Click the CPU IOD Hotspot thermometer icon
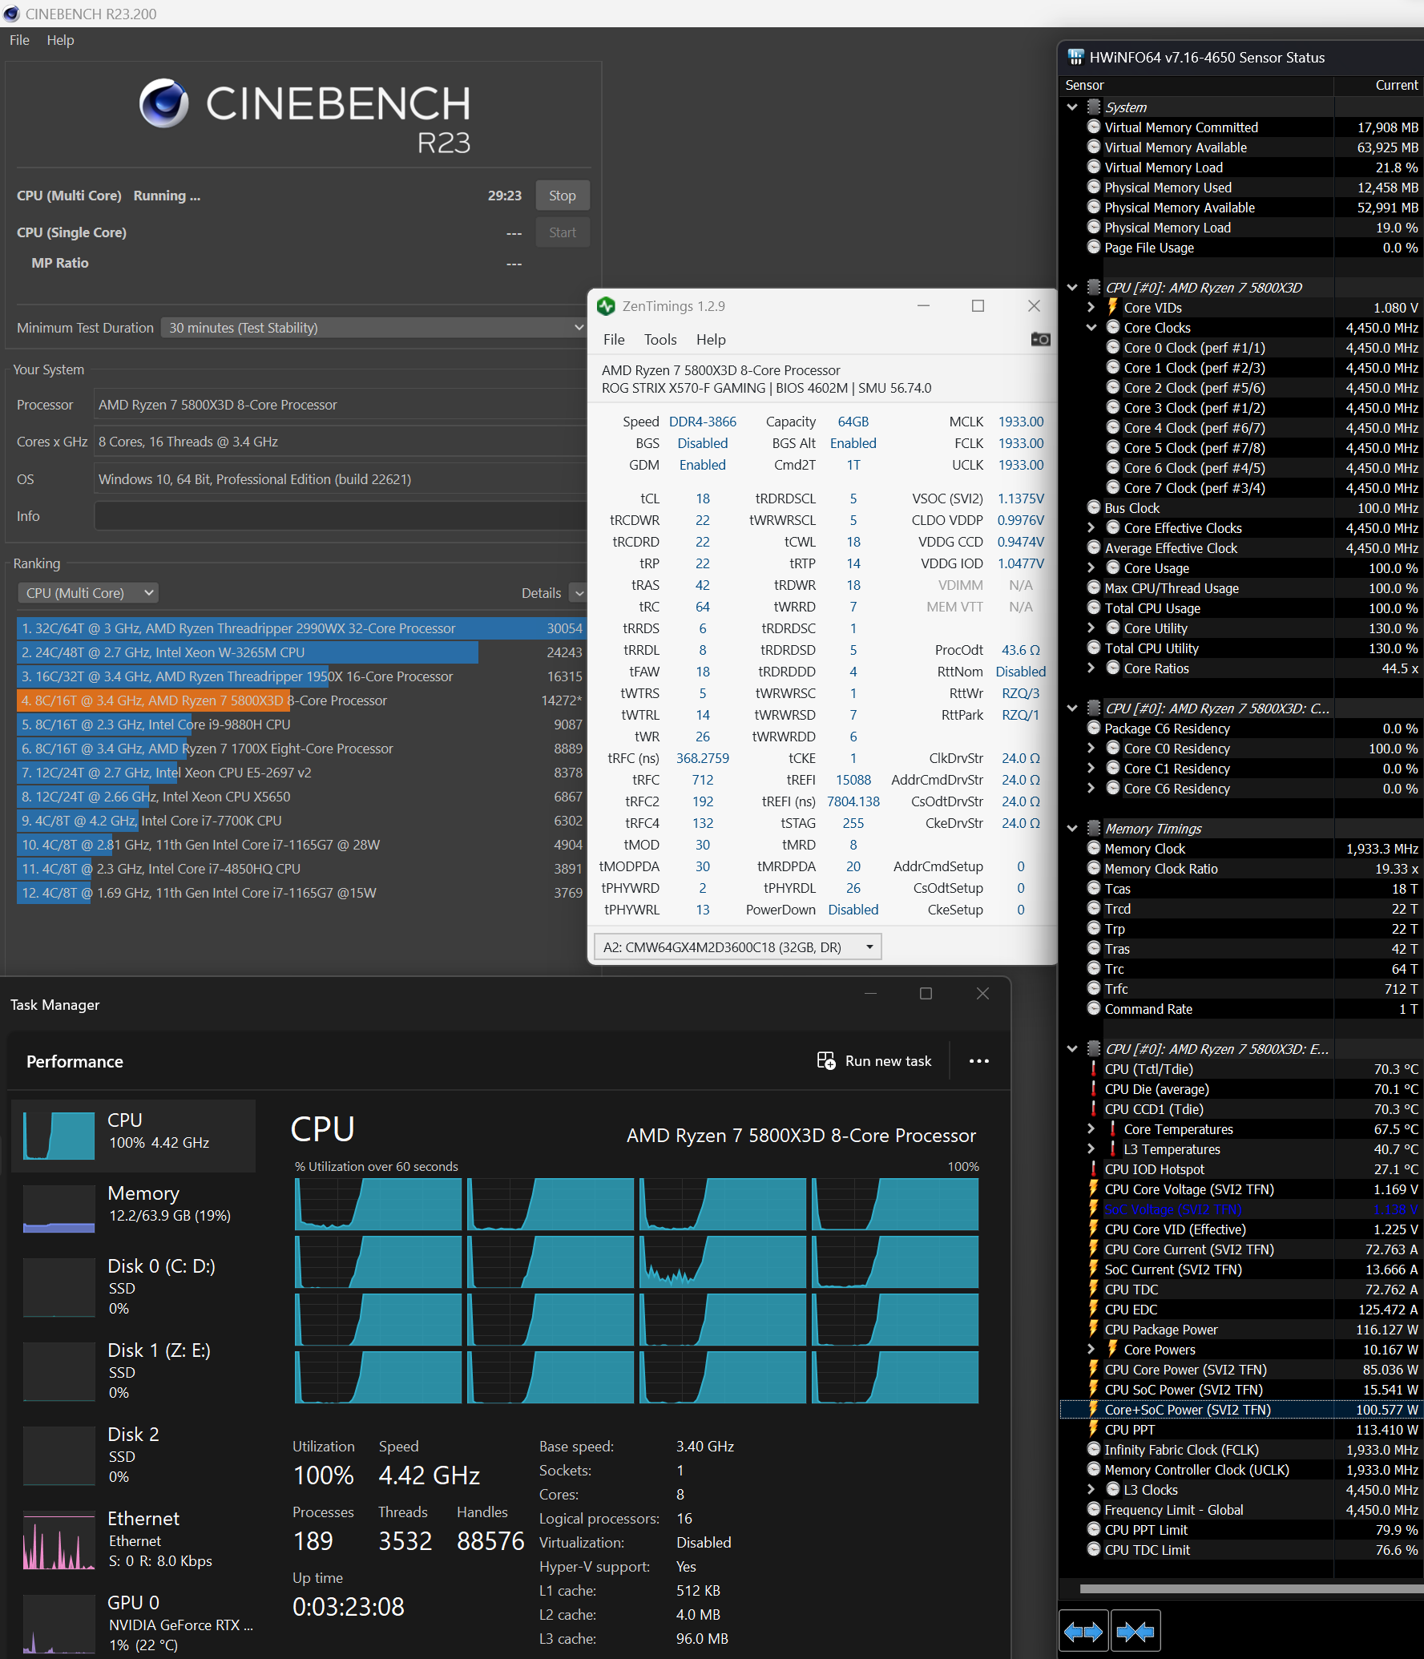 (x=1093, y=1169)
